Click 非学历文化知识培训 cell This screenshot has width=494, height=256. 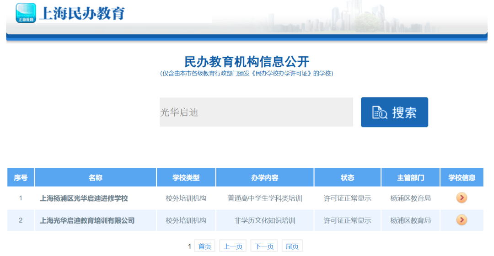[x=265, y=220]
